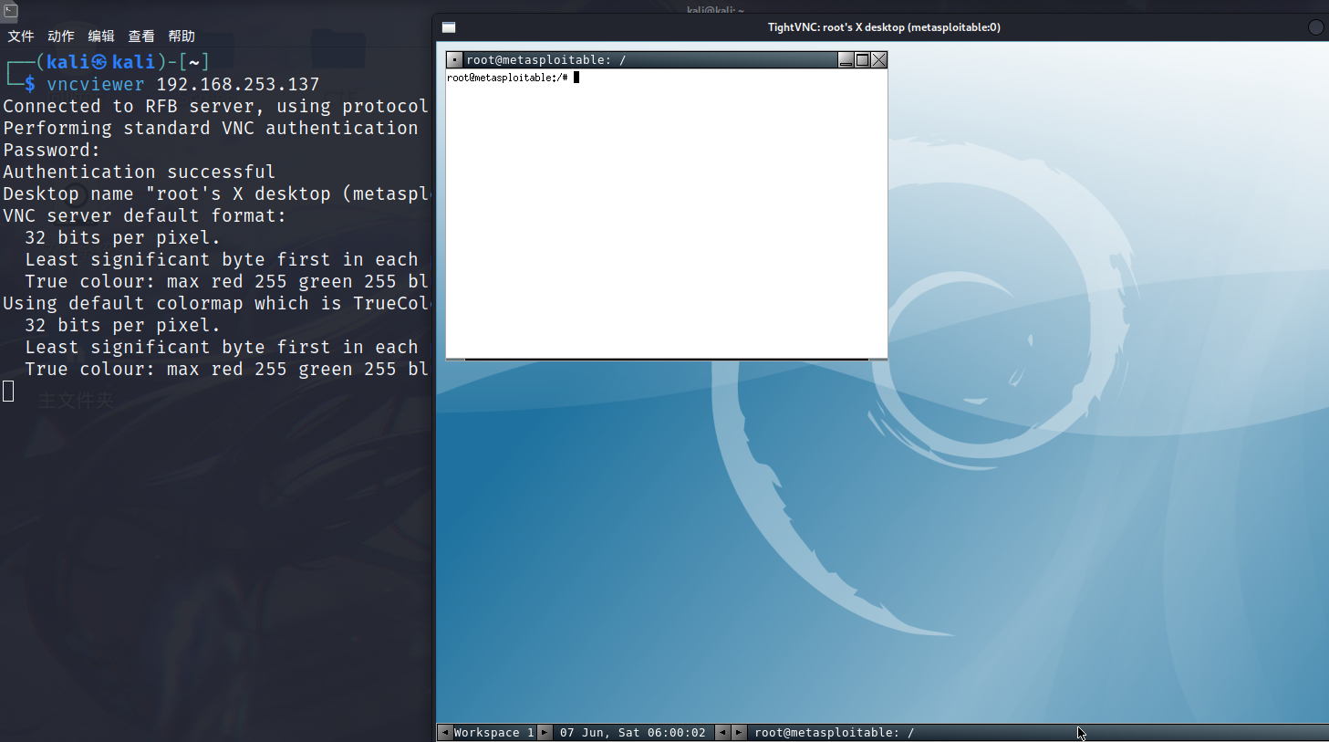Go to previous workspace arrow

(x=445, y=733)
